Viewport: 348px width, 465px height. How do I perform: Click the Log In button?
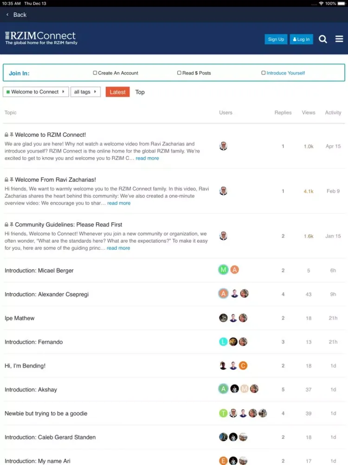pyautogui.click(x=301, y=39)
